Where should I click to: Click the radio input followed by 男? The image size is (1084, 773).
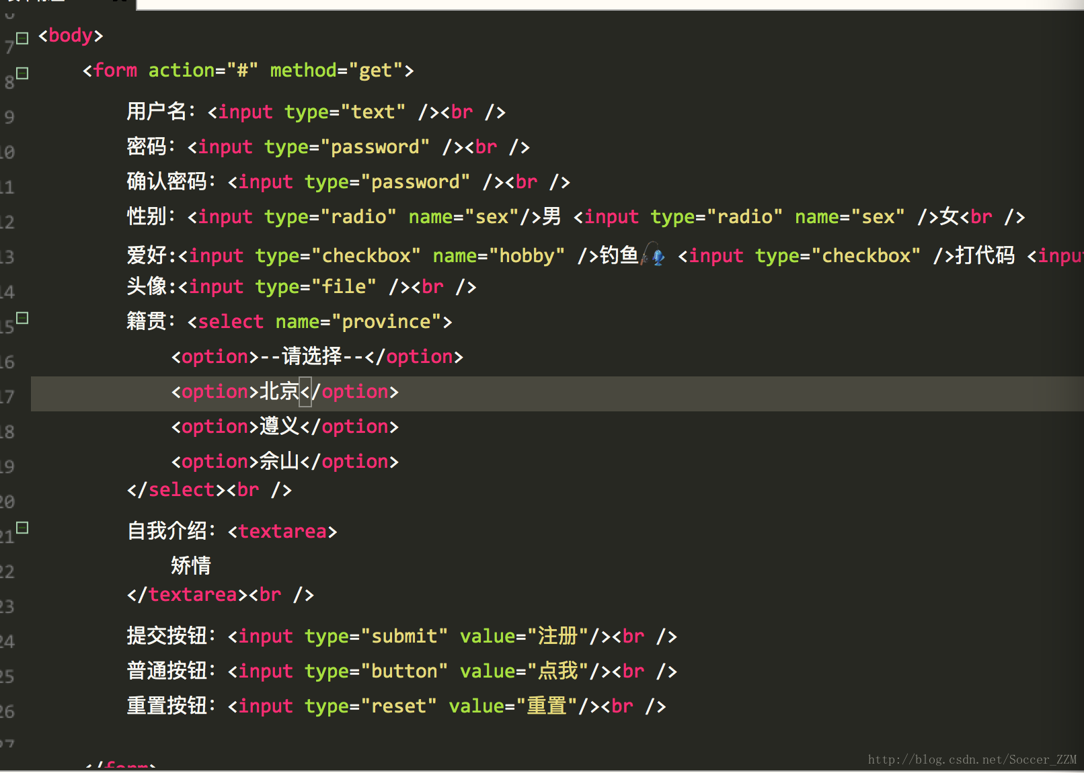(364, 216)
